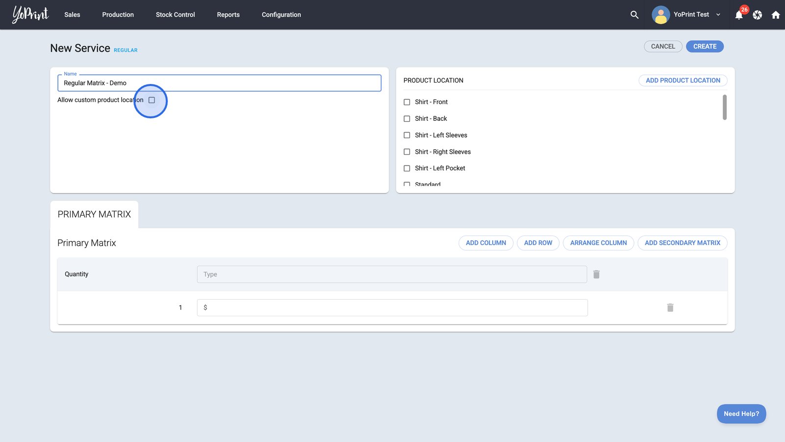Check the Shirt - Front location
The height and width of the screenshot is (442, 785).
click(407, 102)
